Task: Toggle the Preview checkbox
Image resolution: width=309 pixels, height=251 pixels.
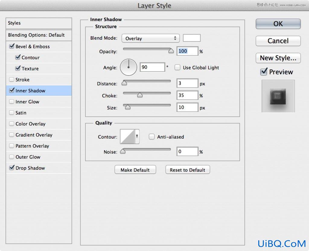Action: [x=264, y=72]
